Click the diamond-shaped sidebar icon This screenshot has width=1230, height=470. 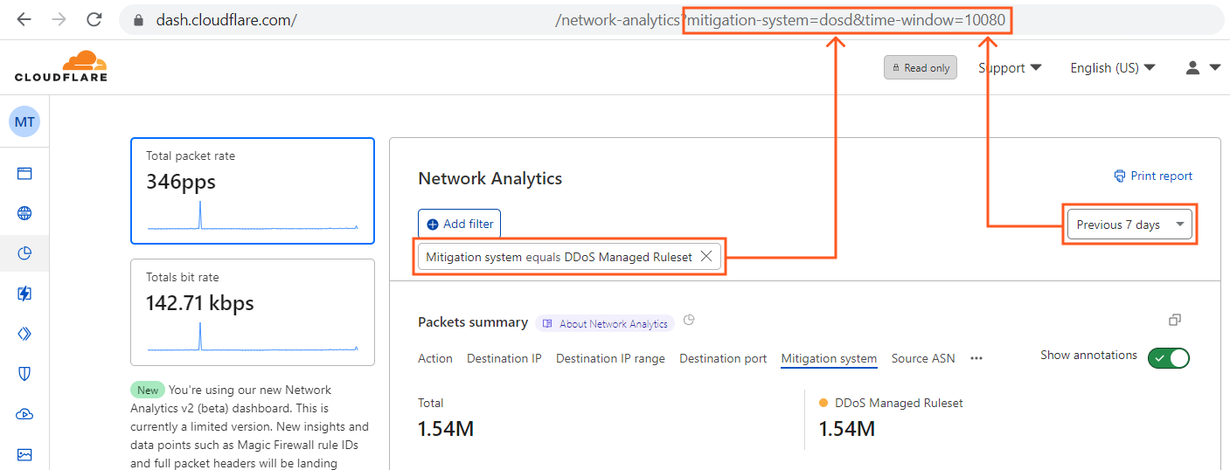24,334
